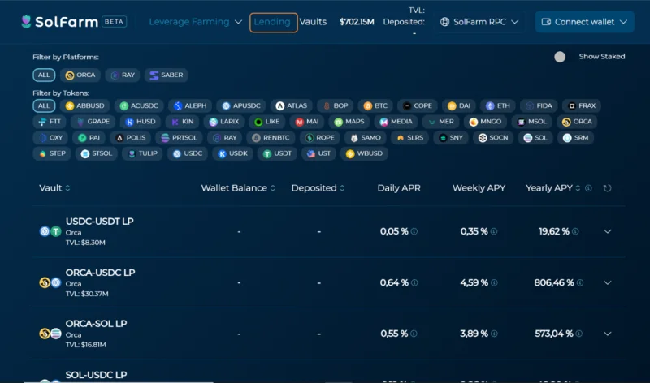
Task: Click the MER token icon
Action: tap(432, 122)
